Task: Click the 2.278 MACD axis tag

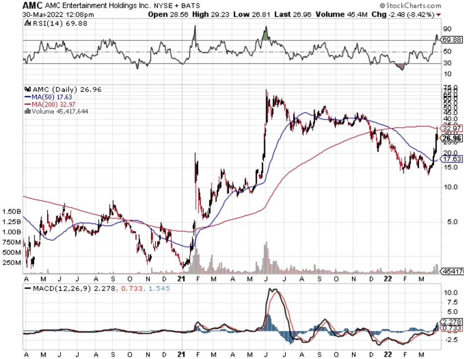Action: [x=452, y=321]
